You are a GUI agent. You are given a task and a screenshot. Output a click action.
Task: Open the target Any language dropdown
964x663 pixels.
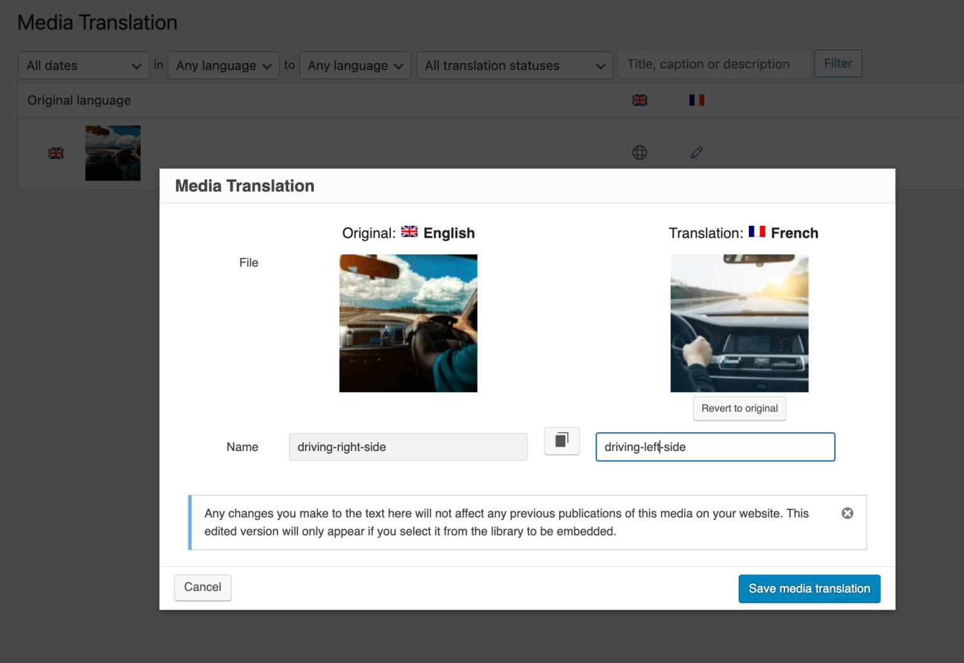[355, 65]
